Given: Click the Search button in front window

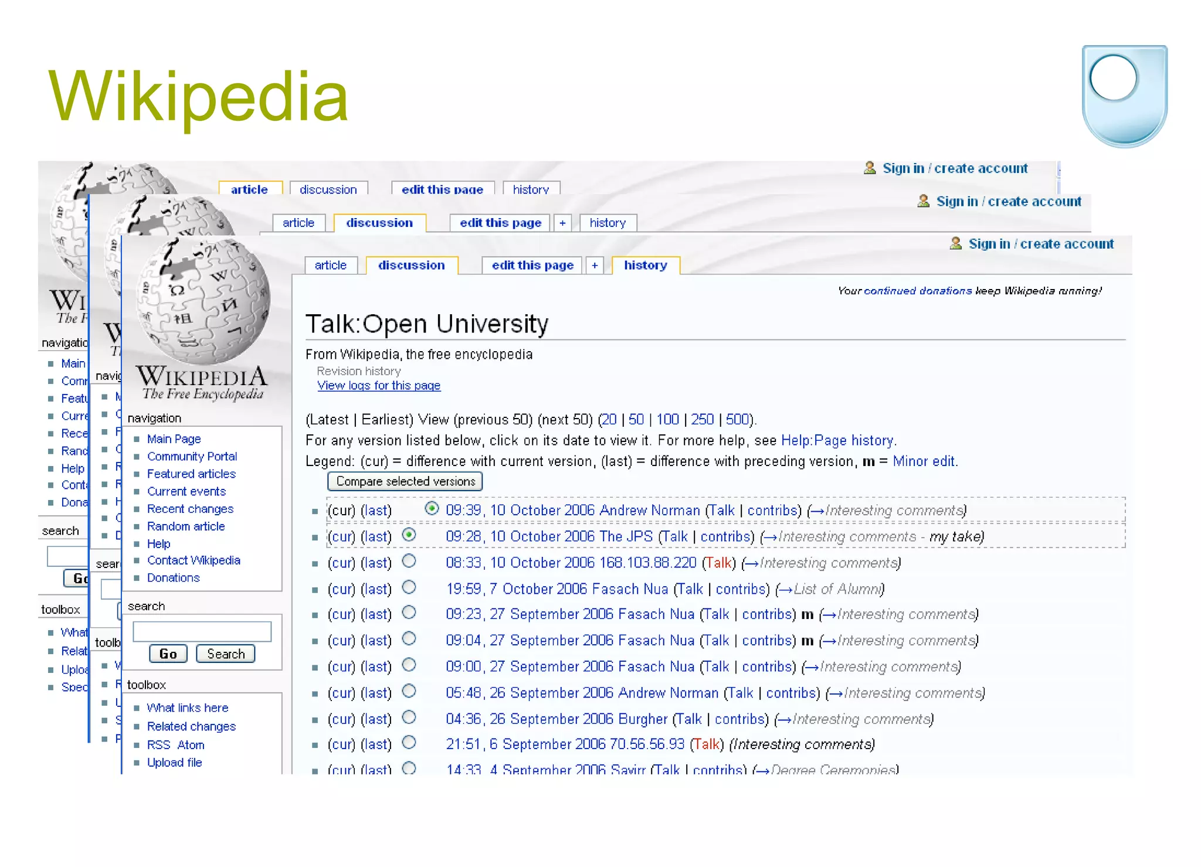Looking at the screenshot, I should (226, 654).
